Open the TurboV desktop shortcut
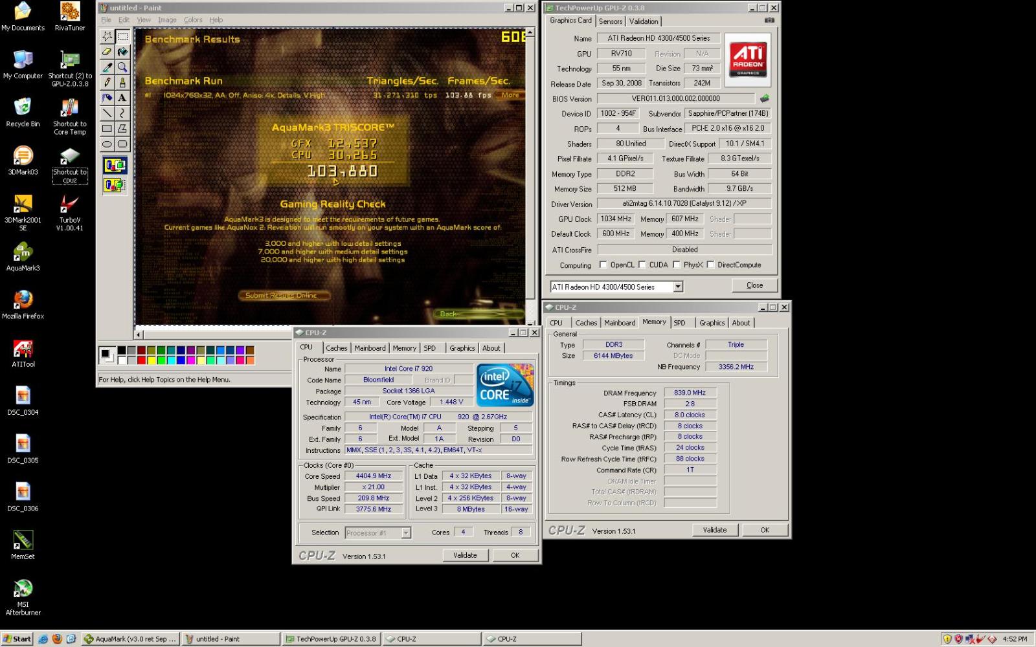The image size is (1036, 647). click(70, 213)
